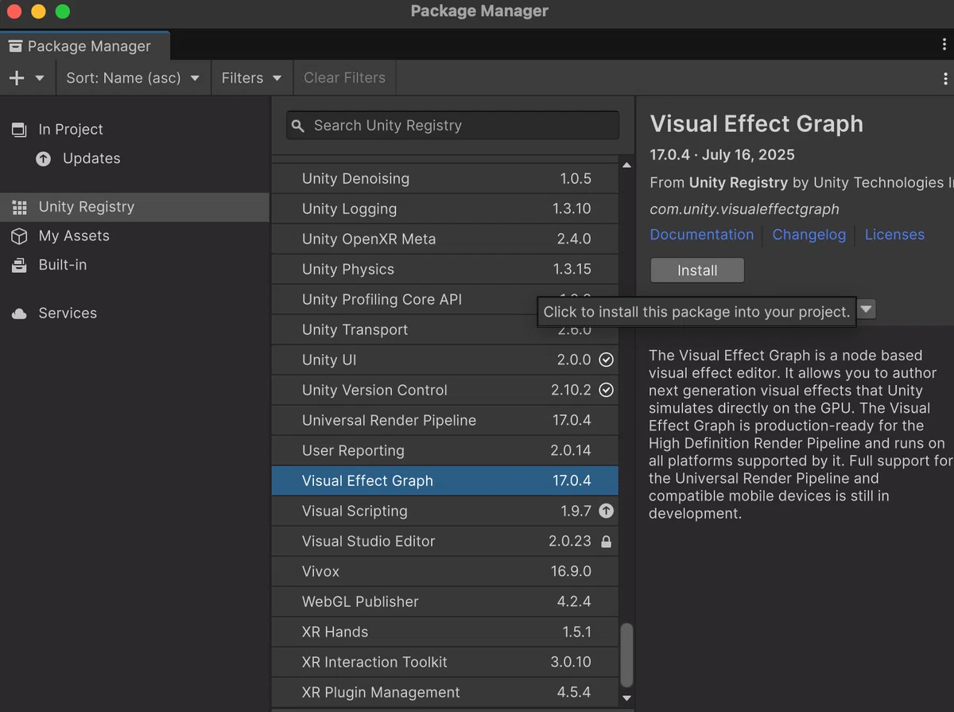Select the Unity Physics package
This screenshot has height=712, width=954.
(x=444, y=270)
